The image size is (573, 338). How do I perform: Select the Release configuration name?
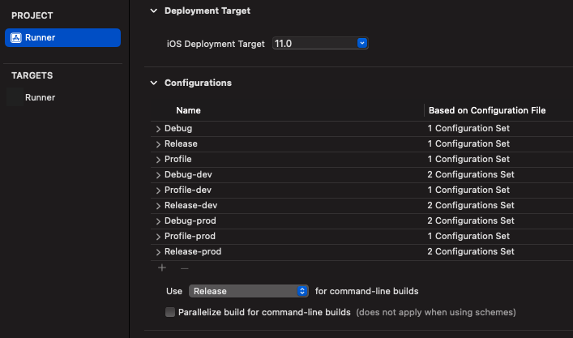[181, 143]
